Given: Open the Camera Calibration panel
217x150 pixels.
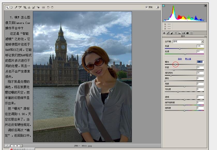Looking at the screenshot, I should (187, 33).
